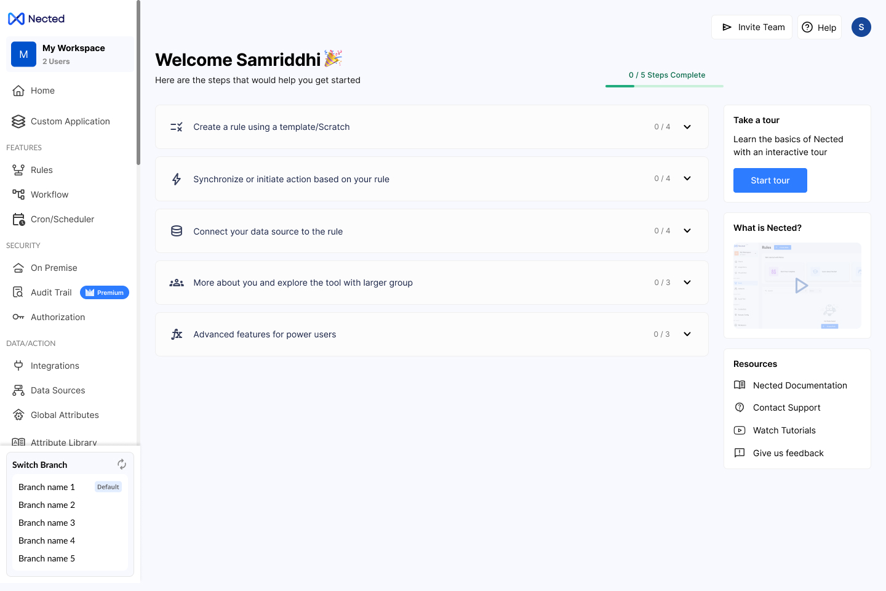This screenshot has width=886, height=591.
Task: Click the Authorization key icon
Action: coord(18,317)
